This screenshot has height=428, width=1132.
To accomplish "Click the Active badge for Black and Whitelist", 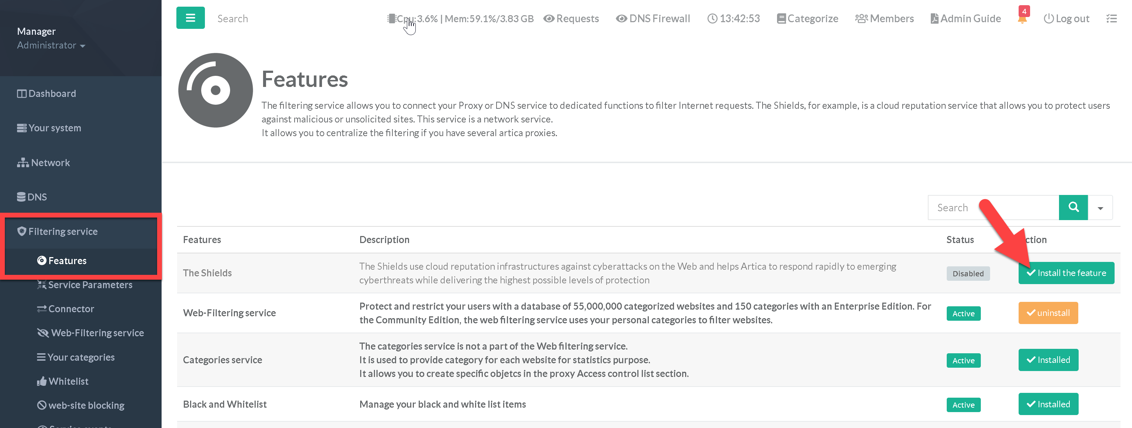I will click(x=963, y=404).
